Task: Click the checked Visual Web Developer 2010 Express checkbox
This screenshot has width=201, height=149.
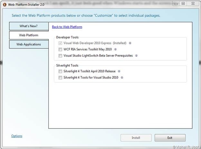Action: [60, 43]
